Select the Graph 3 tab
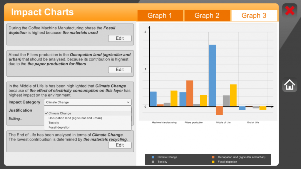Image resolution: width=301 pixels, height=169 pixels. point(254,16)
